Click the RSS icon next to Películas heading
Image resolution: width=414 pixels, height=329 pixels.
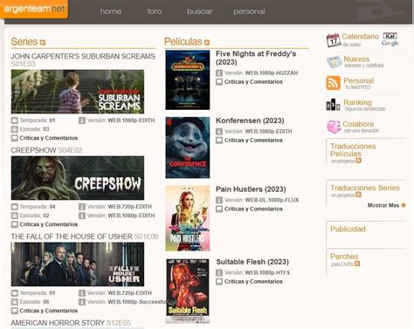click(207, 43)
